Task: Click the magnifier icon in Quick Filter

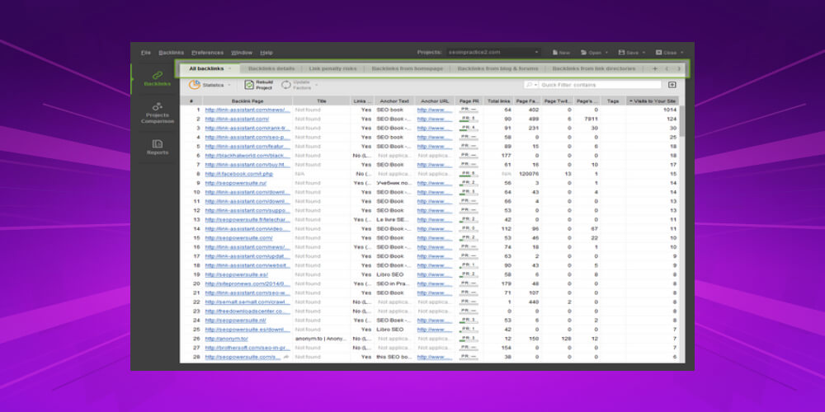Action: [530, 85]
